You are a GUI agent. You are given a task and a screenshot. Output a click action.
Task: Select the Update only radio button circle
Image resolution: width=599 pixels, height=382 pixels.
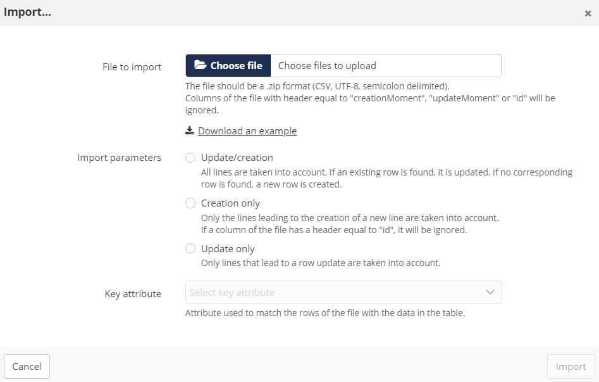pos(190,249)
